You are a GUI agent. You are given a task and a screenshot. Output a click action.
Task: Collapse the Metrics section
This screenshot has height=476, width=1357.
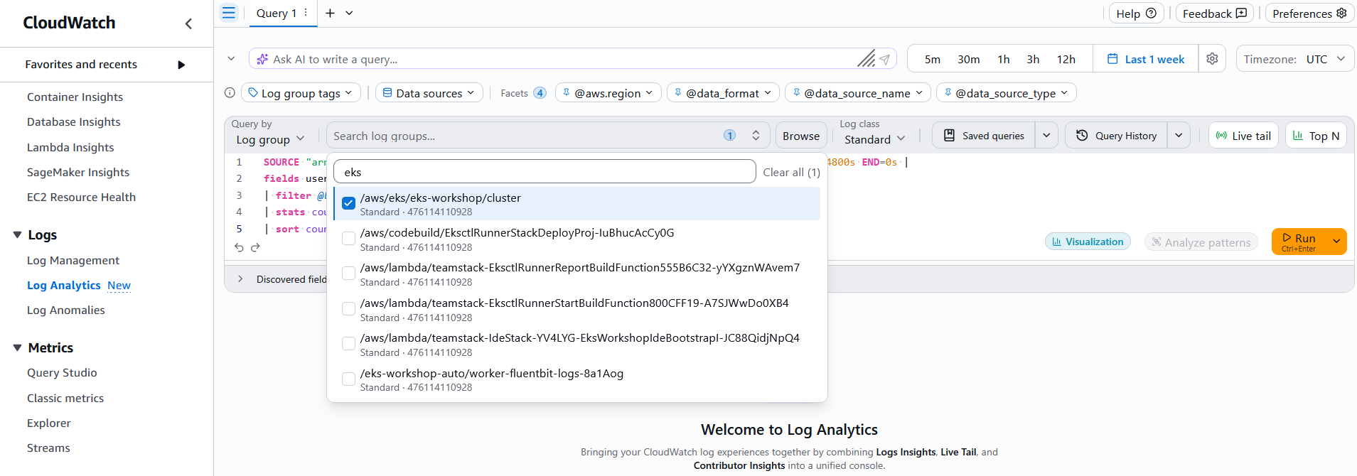17,347
